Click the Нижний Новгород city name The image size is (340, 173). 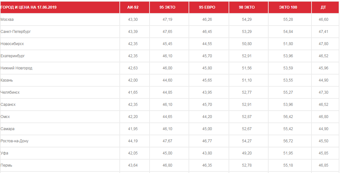(16, 68)
